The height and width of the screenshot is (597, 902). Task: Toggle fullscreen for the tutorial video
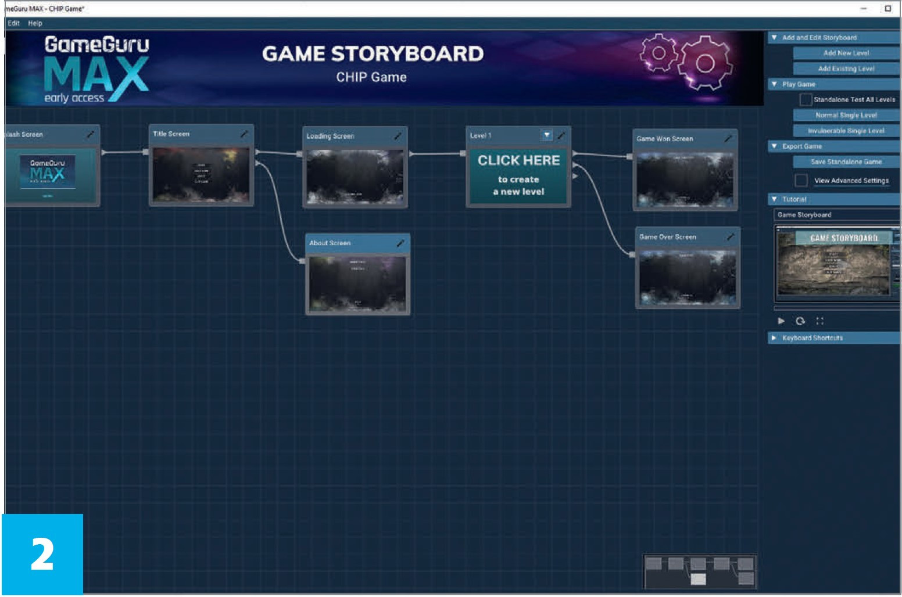(x=820, y=321)
